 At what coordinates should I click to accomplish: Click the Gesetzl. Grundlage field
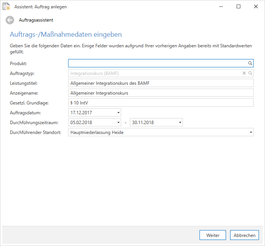[161, 103]
